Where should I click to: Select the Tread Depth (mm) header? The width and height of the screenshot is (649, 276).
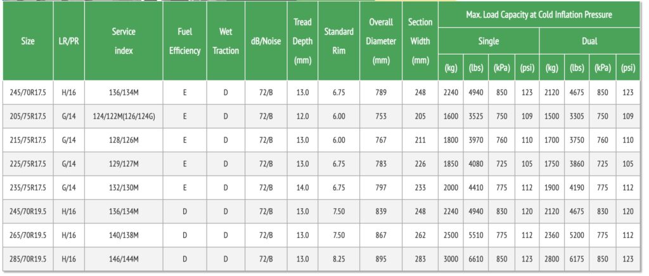pos(302,41)
